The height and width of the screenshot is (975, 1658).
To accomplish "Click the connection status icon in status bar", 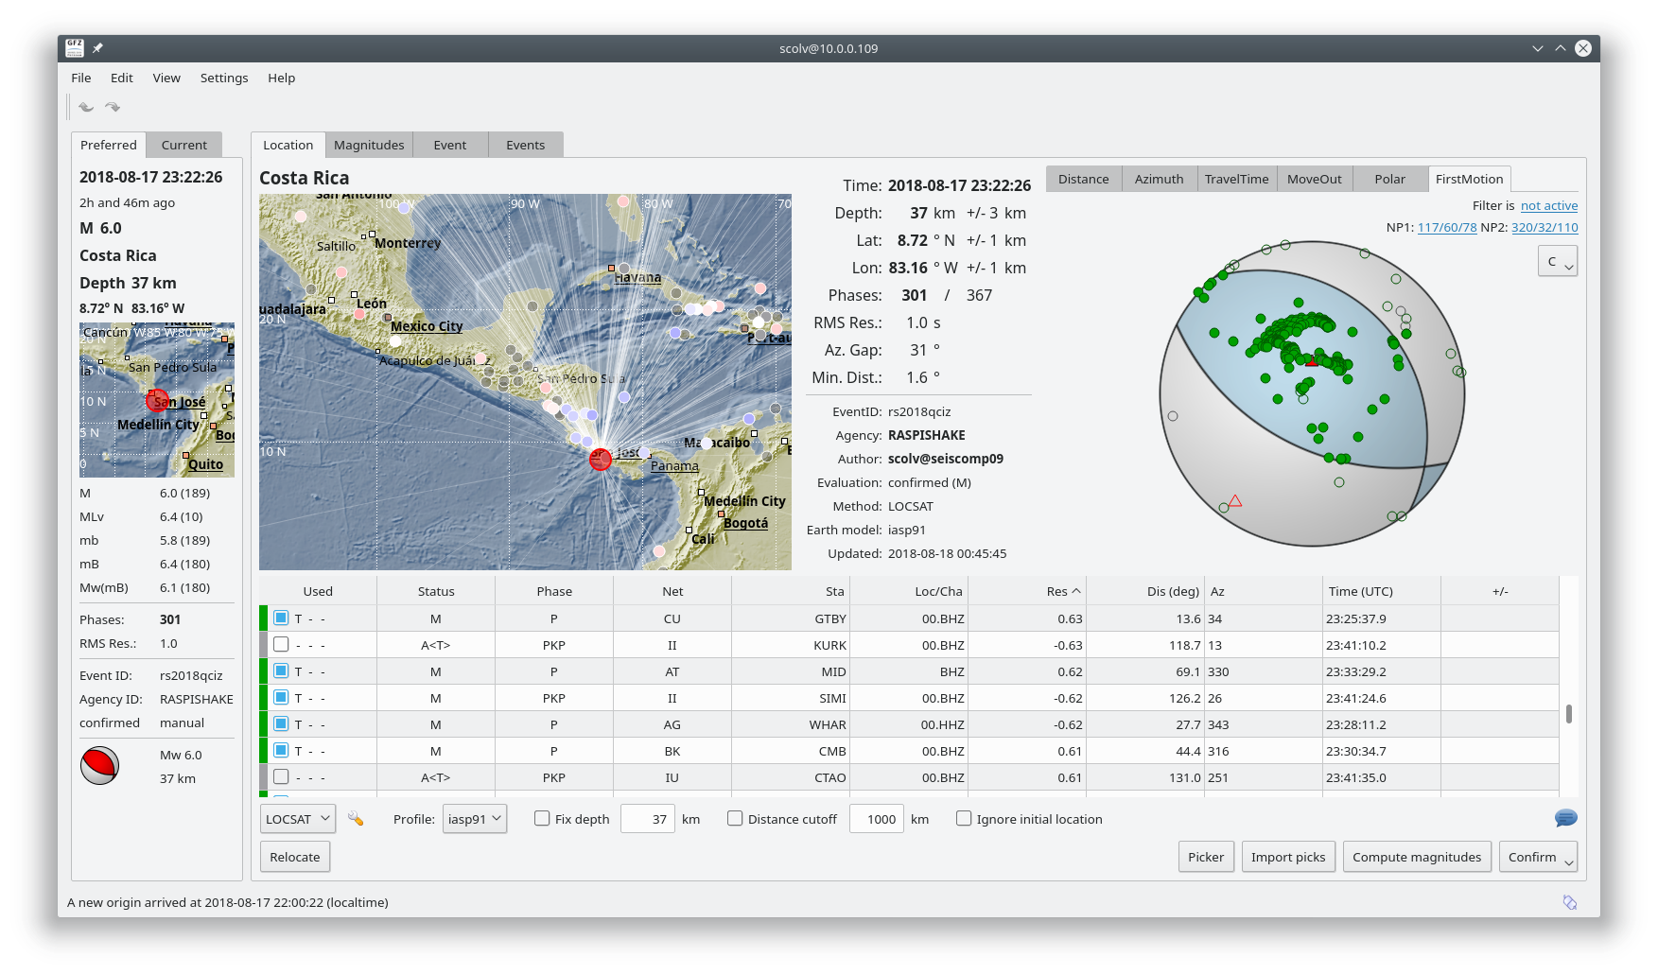I will pos(1570,902).
